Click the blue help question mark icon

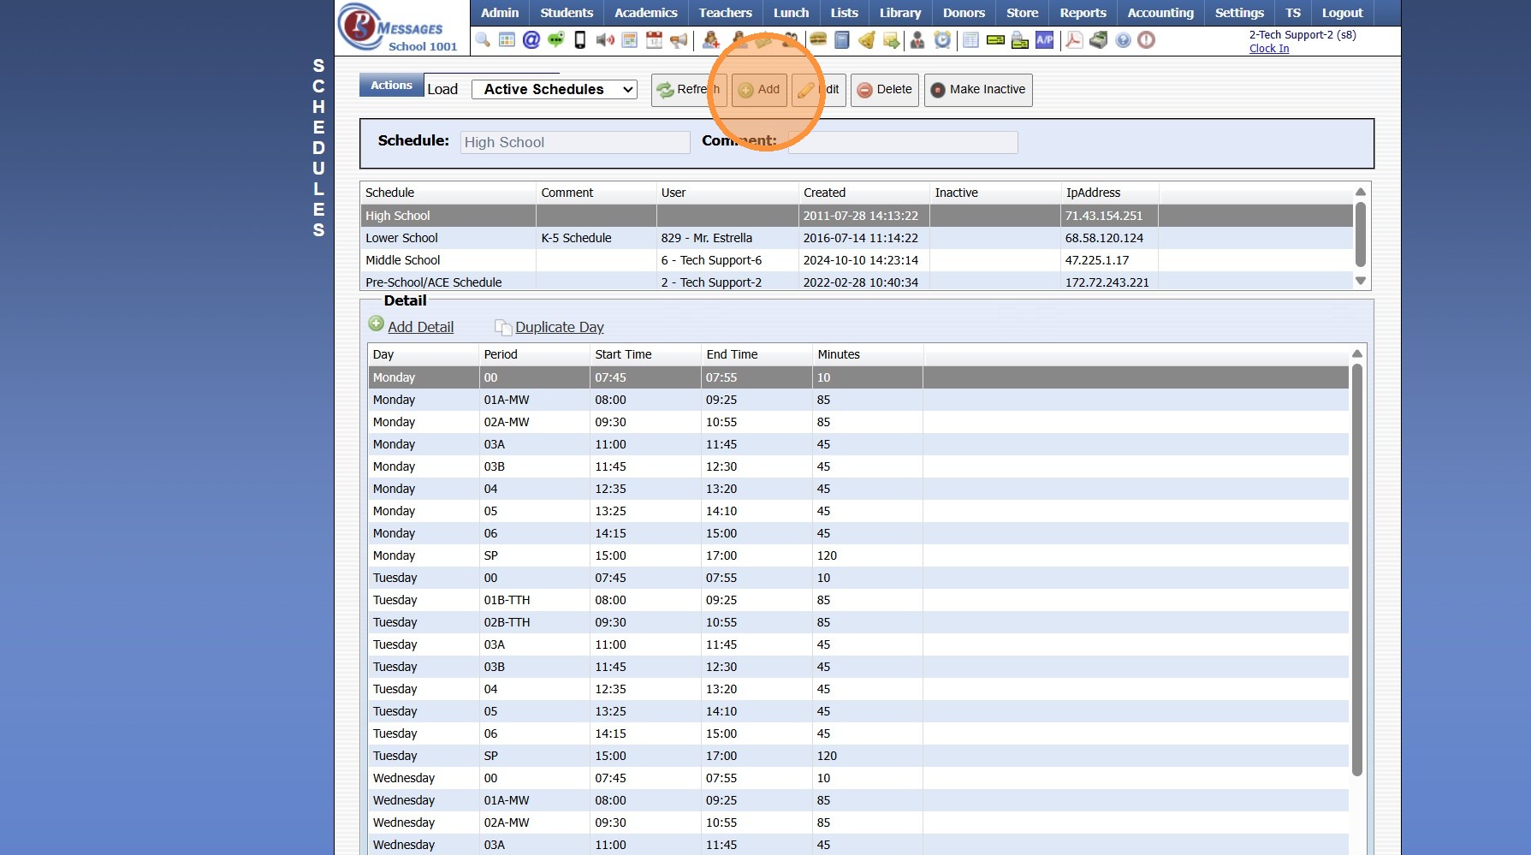[x=1123, y=40]
